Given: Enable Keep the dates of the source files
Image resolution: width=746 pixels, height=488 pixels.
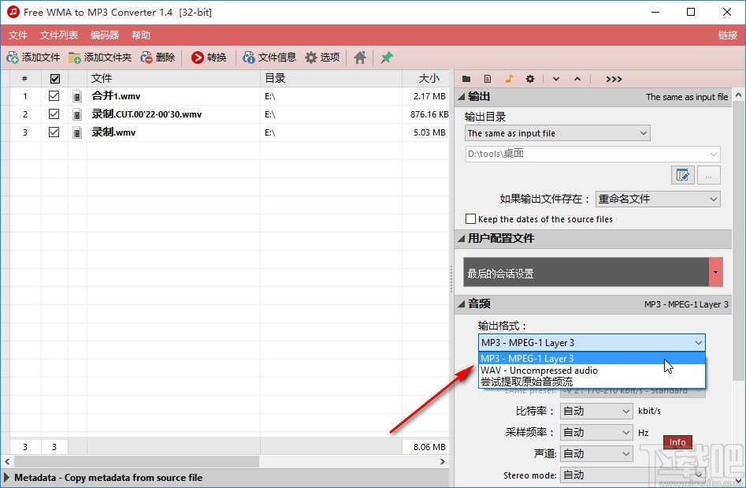Looking at the screenshot, I should click(x=471, y=218).
